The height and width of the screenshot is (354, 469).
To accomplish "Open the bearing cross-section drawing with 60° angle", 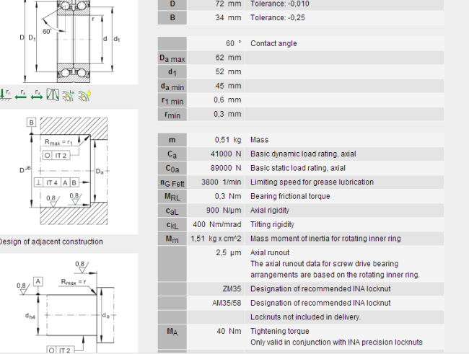I will click(69, 40).
